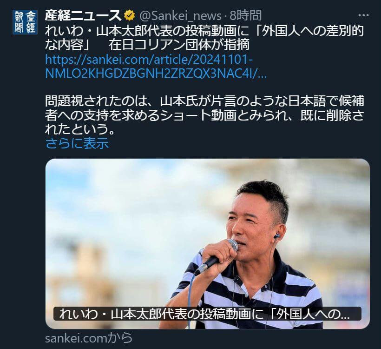Click the tweet headline text about 山本太郎代表
The height and width of the screenshot is (349, 381).
pyautogui.click(x=204, y=38)
